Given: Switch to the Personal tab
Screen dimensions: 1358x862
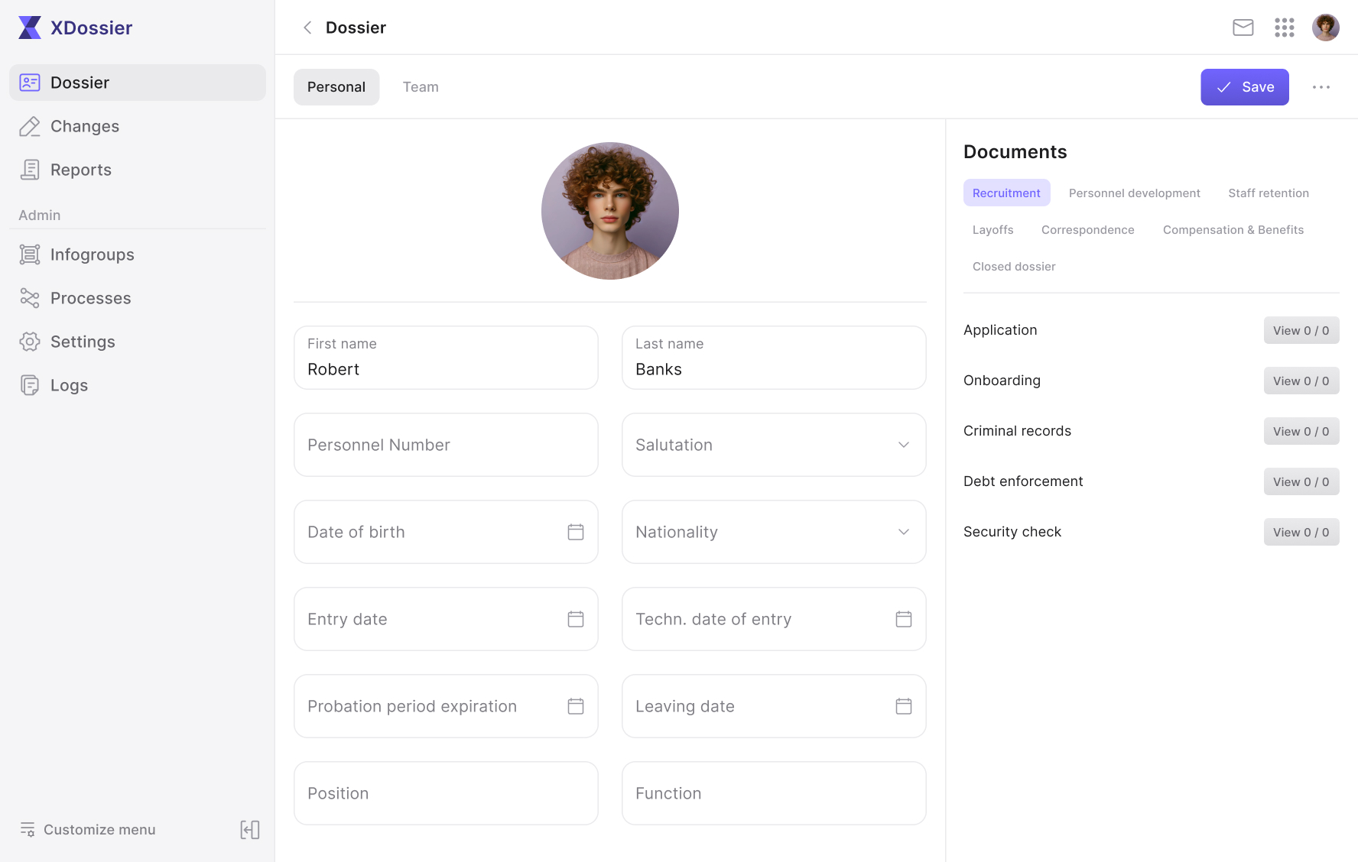Looking at the screenshot, I should [336, 87].
